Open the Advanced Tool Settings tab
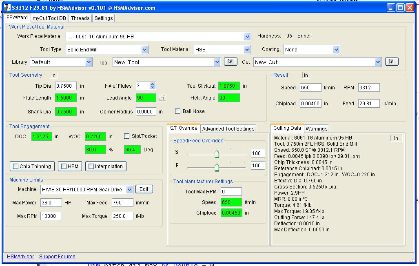This screenshot has height=266, width=419. [228, 129]
